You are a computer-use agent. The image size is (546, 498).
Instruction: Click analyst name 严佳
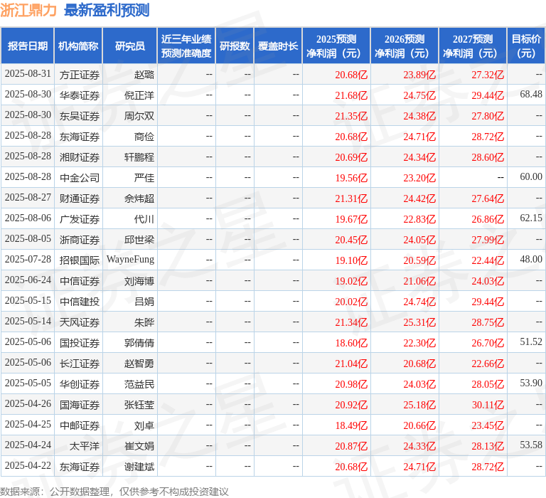[x=144, y=178]
